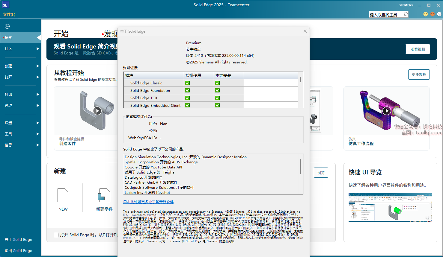Play the 创建零件 tutorial video
Screen dimensions: 443x257
(97, 111)
